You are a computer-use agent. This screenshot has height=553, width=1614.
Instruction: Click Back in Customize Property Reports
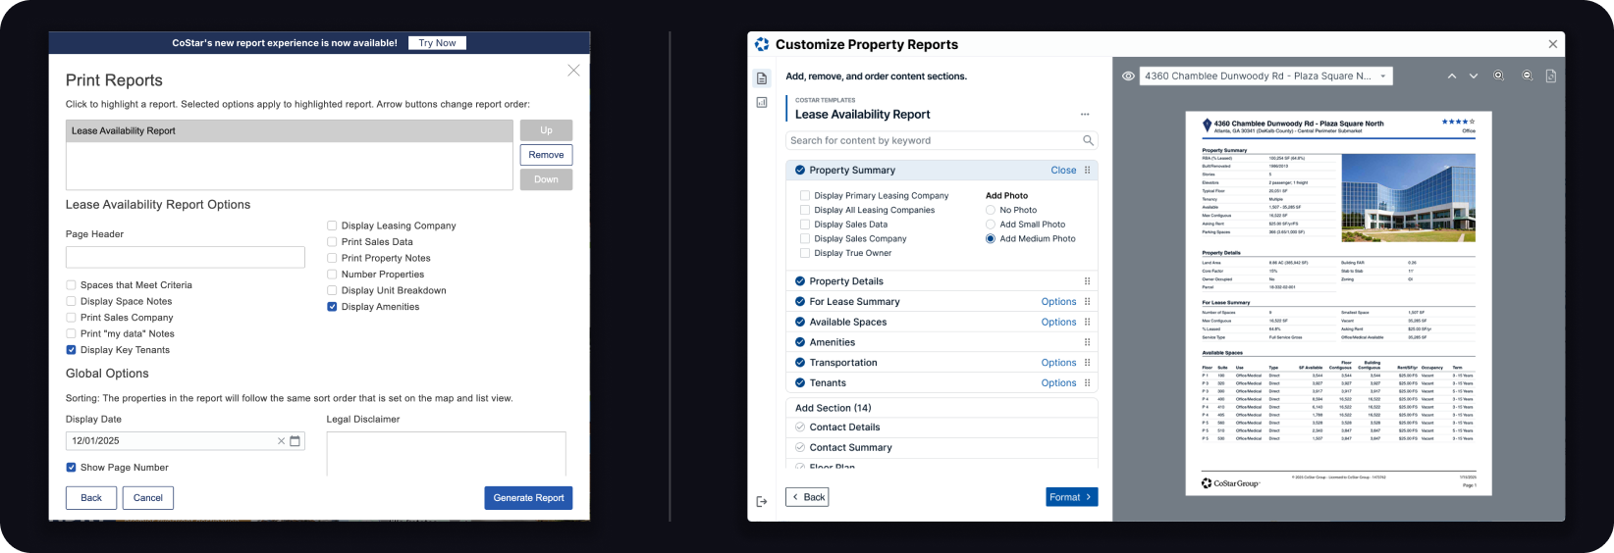[x=808, y=497]
